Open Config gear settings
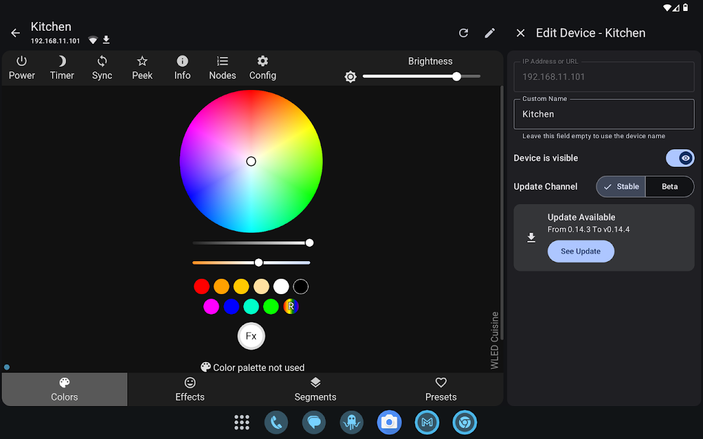 click(263, 68)
